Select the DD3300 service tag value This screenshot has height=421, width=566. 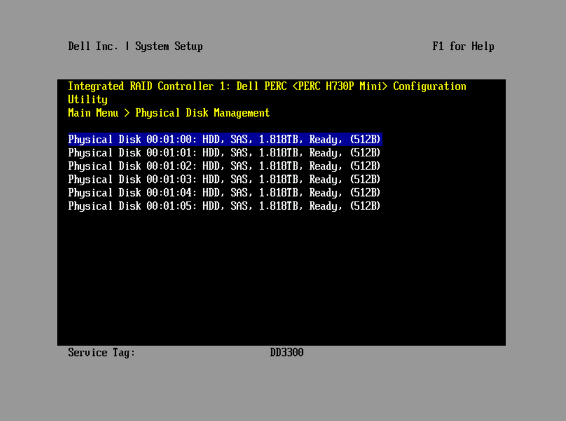point(286,352)
